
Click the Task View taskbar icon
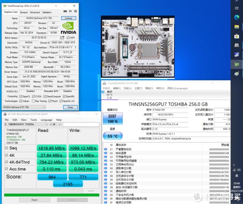click(x=237, y=8)
